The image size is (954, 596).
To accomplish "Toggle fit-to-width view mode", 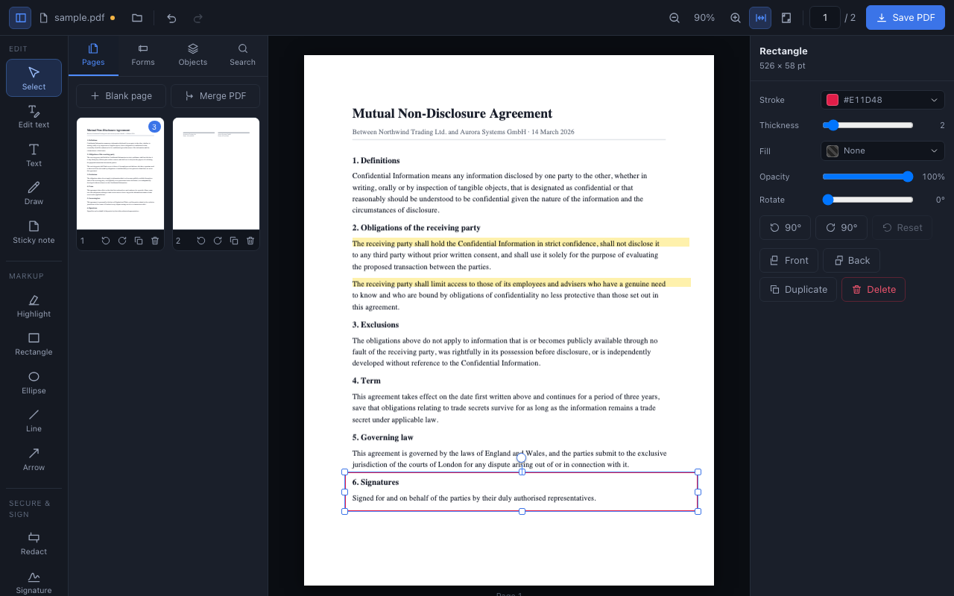I will pos(760,18).
